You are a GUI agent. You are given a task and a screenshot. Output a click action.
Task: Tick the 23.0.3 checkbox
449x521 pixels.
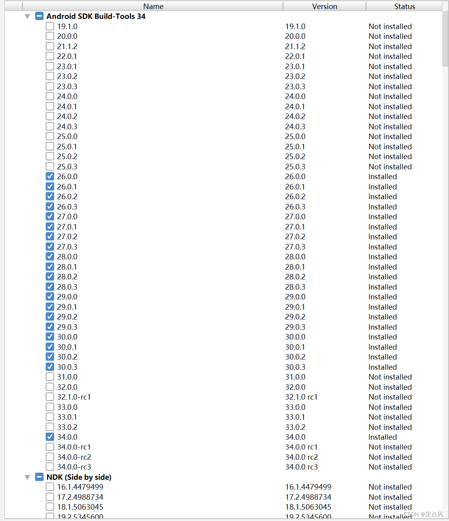pos(50,86)
